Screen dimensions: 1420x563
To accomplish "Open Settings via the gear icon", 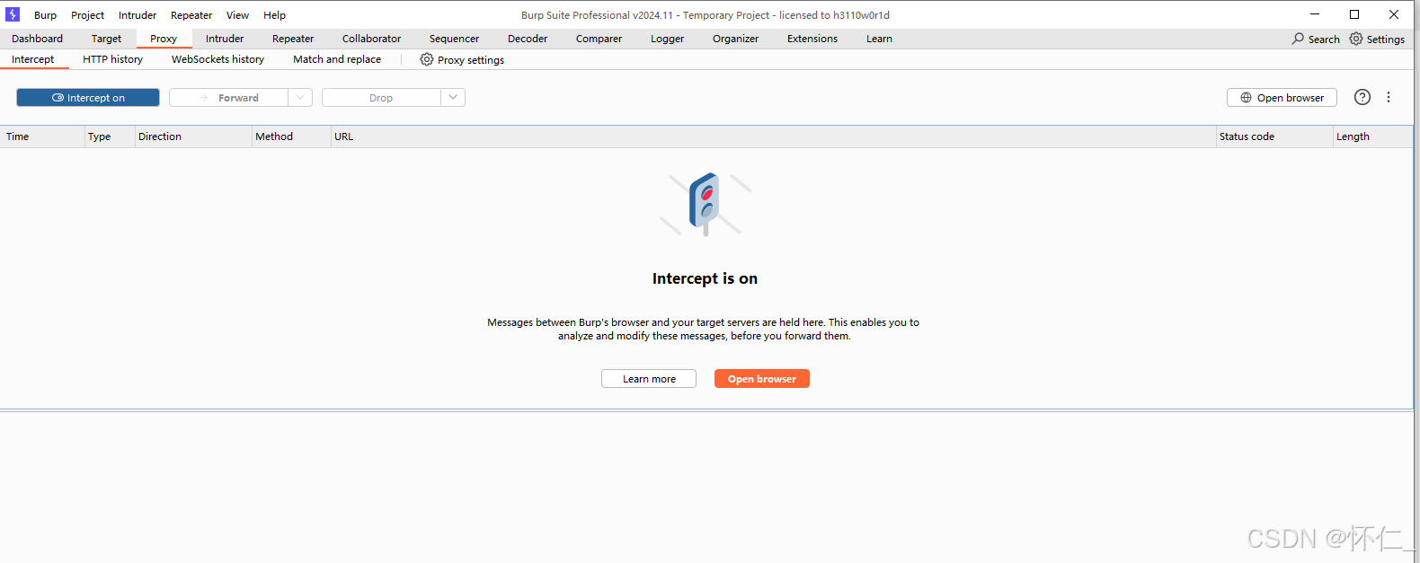I will click(1356, 39).
